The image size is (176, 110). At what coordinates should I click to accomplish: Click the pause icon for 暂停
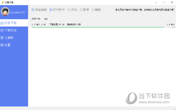point(81,10)
